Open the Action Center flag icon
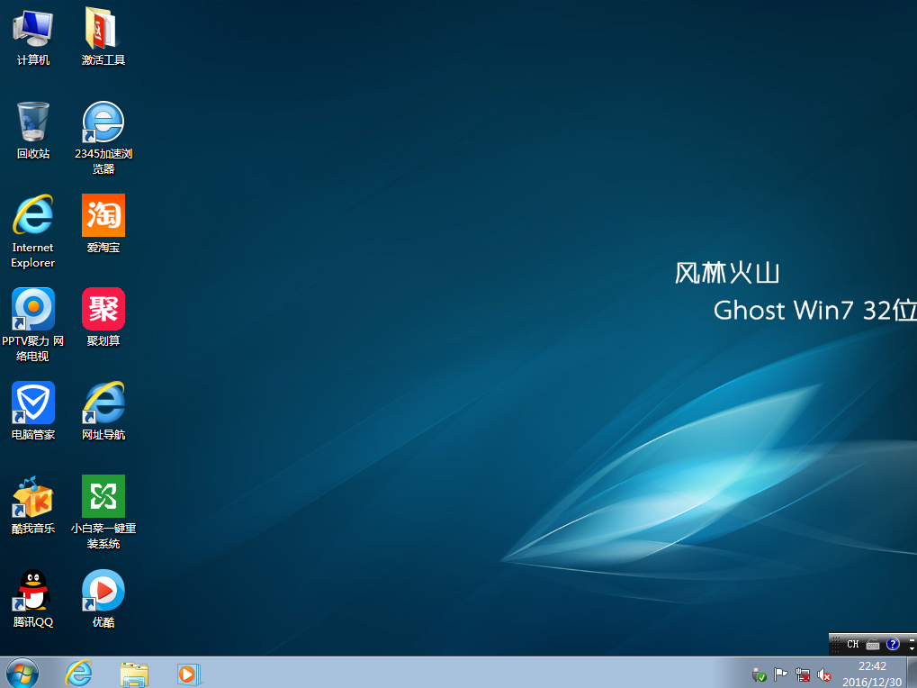Image resolution: width=917 pixels, height=688 pixels. (781, 675)
